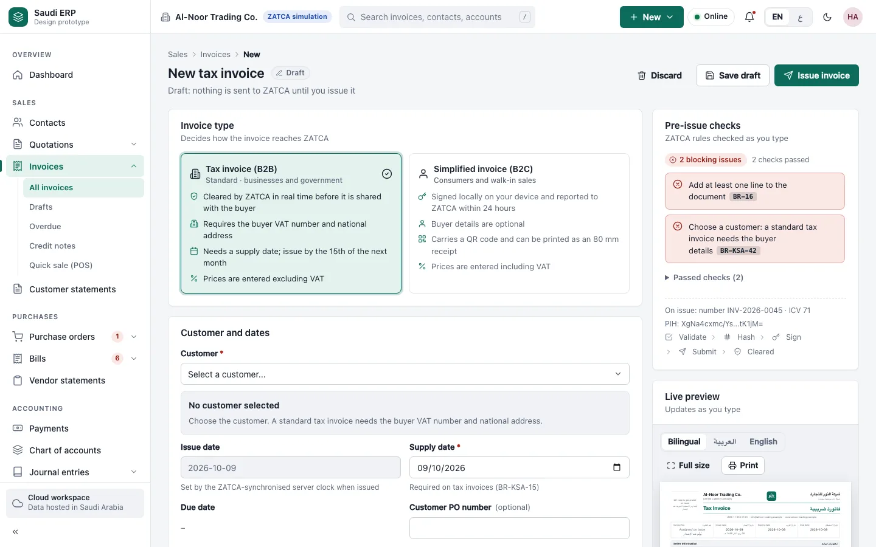Click the Submit step paper plane icon
Image resolution: width=876 pixels, height=547 pixels.
(683, 352)
